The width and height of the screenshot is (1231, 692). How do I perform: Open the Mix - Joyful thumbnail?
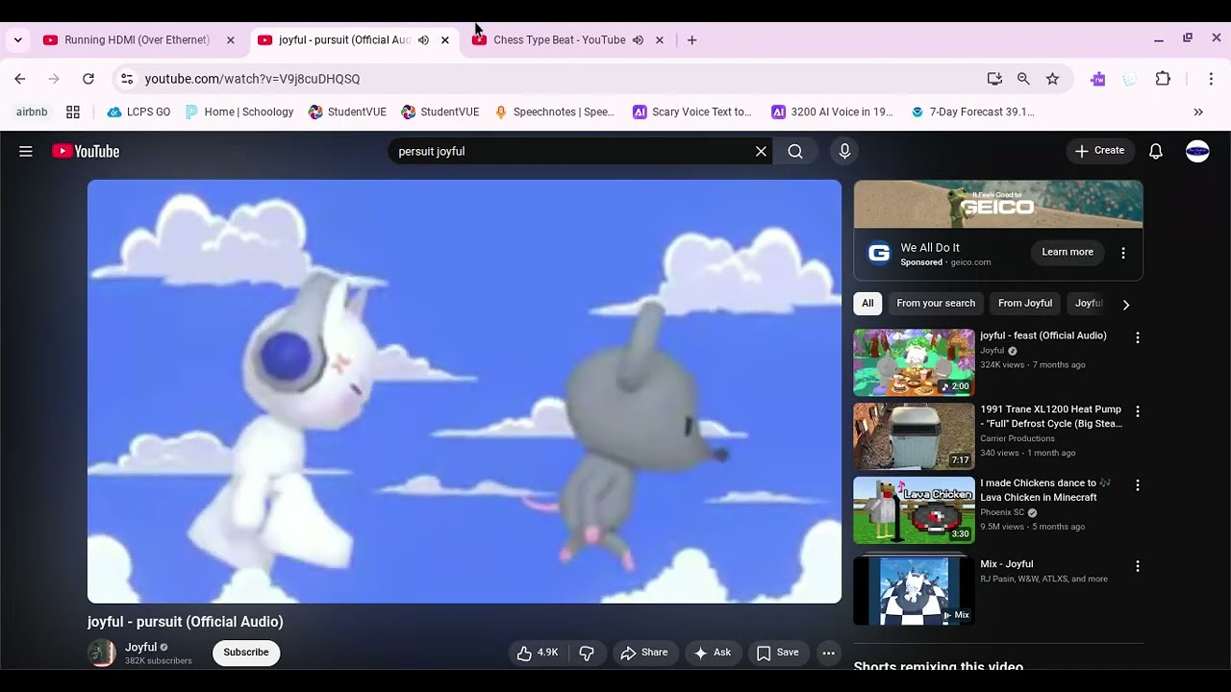coord(914,590)
